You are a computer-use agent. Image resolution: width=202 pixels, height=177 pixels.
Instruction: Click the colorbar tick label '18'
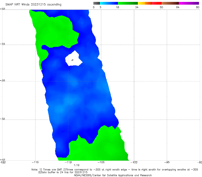(117, 7)
